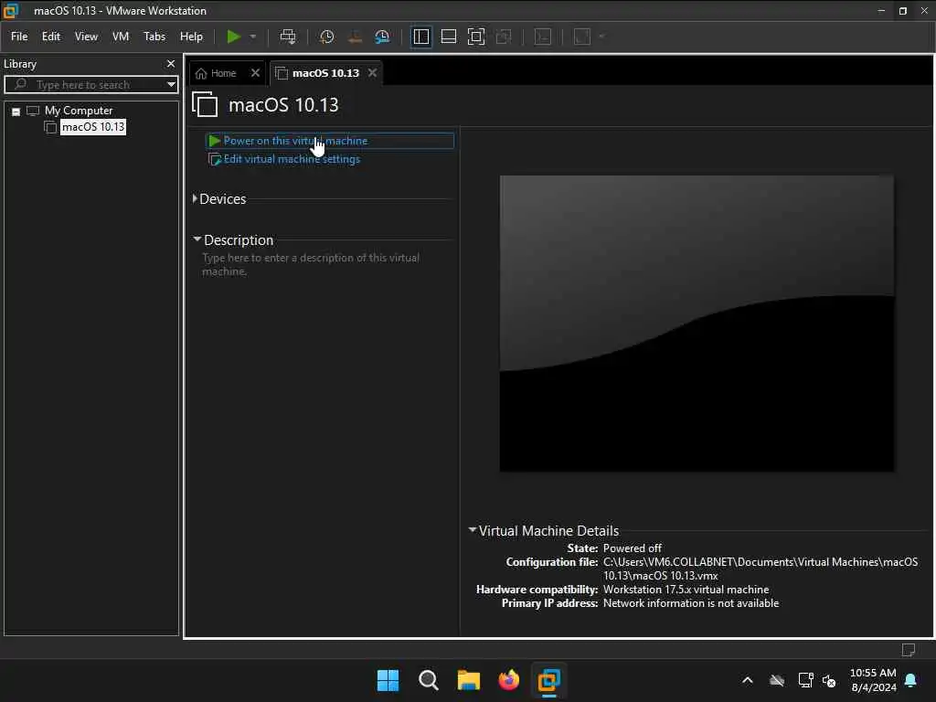The width and height of the screenshot is (936, 702).
Task: Close the Home tab
Action: (x=256, y=73)
